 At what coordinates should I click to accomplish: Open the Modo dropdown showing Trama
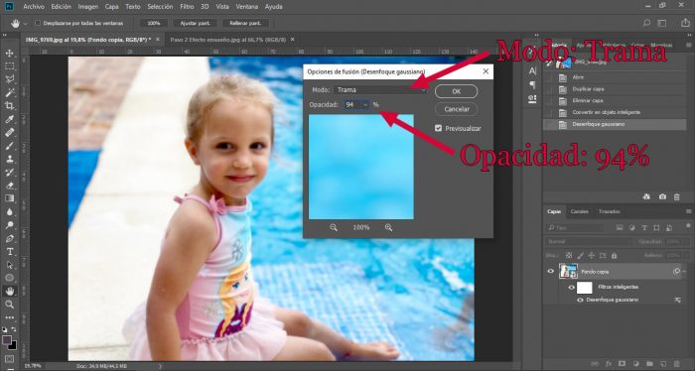pyautogui.click(x=380, y=90)
